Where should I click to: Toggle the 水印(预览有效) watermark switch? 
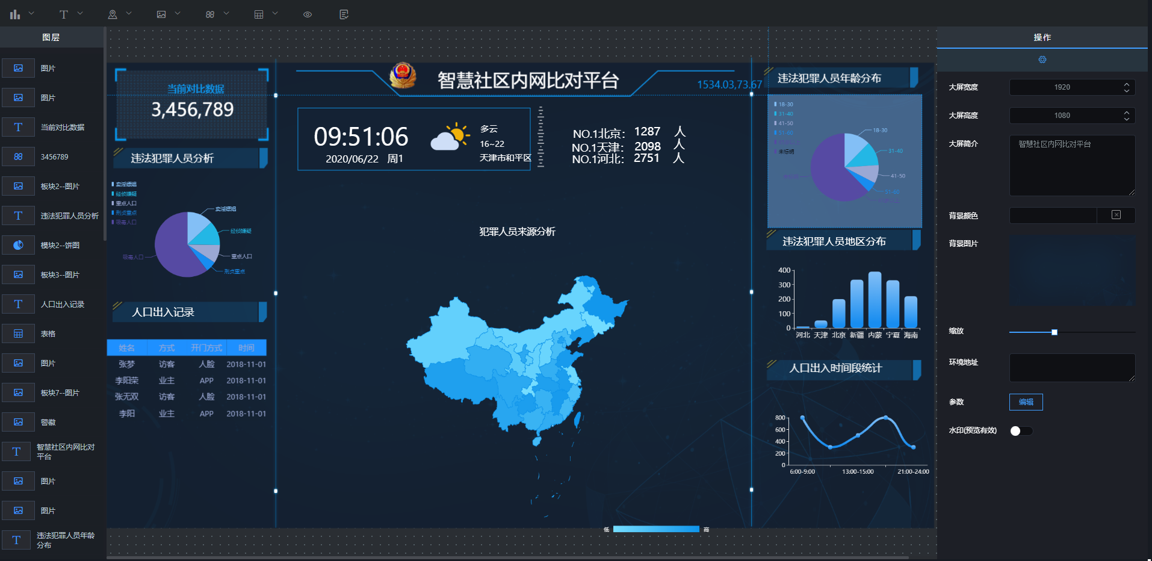tap(1021, 430)
